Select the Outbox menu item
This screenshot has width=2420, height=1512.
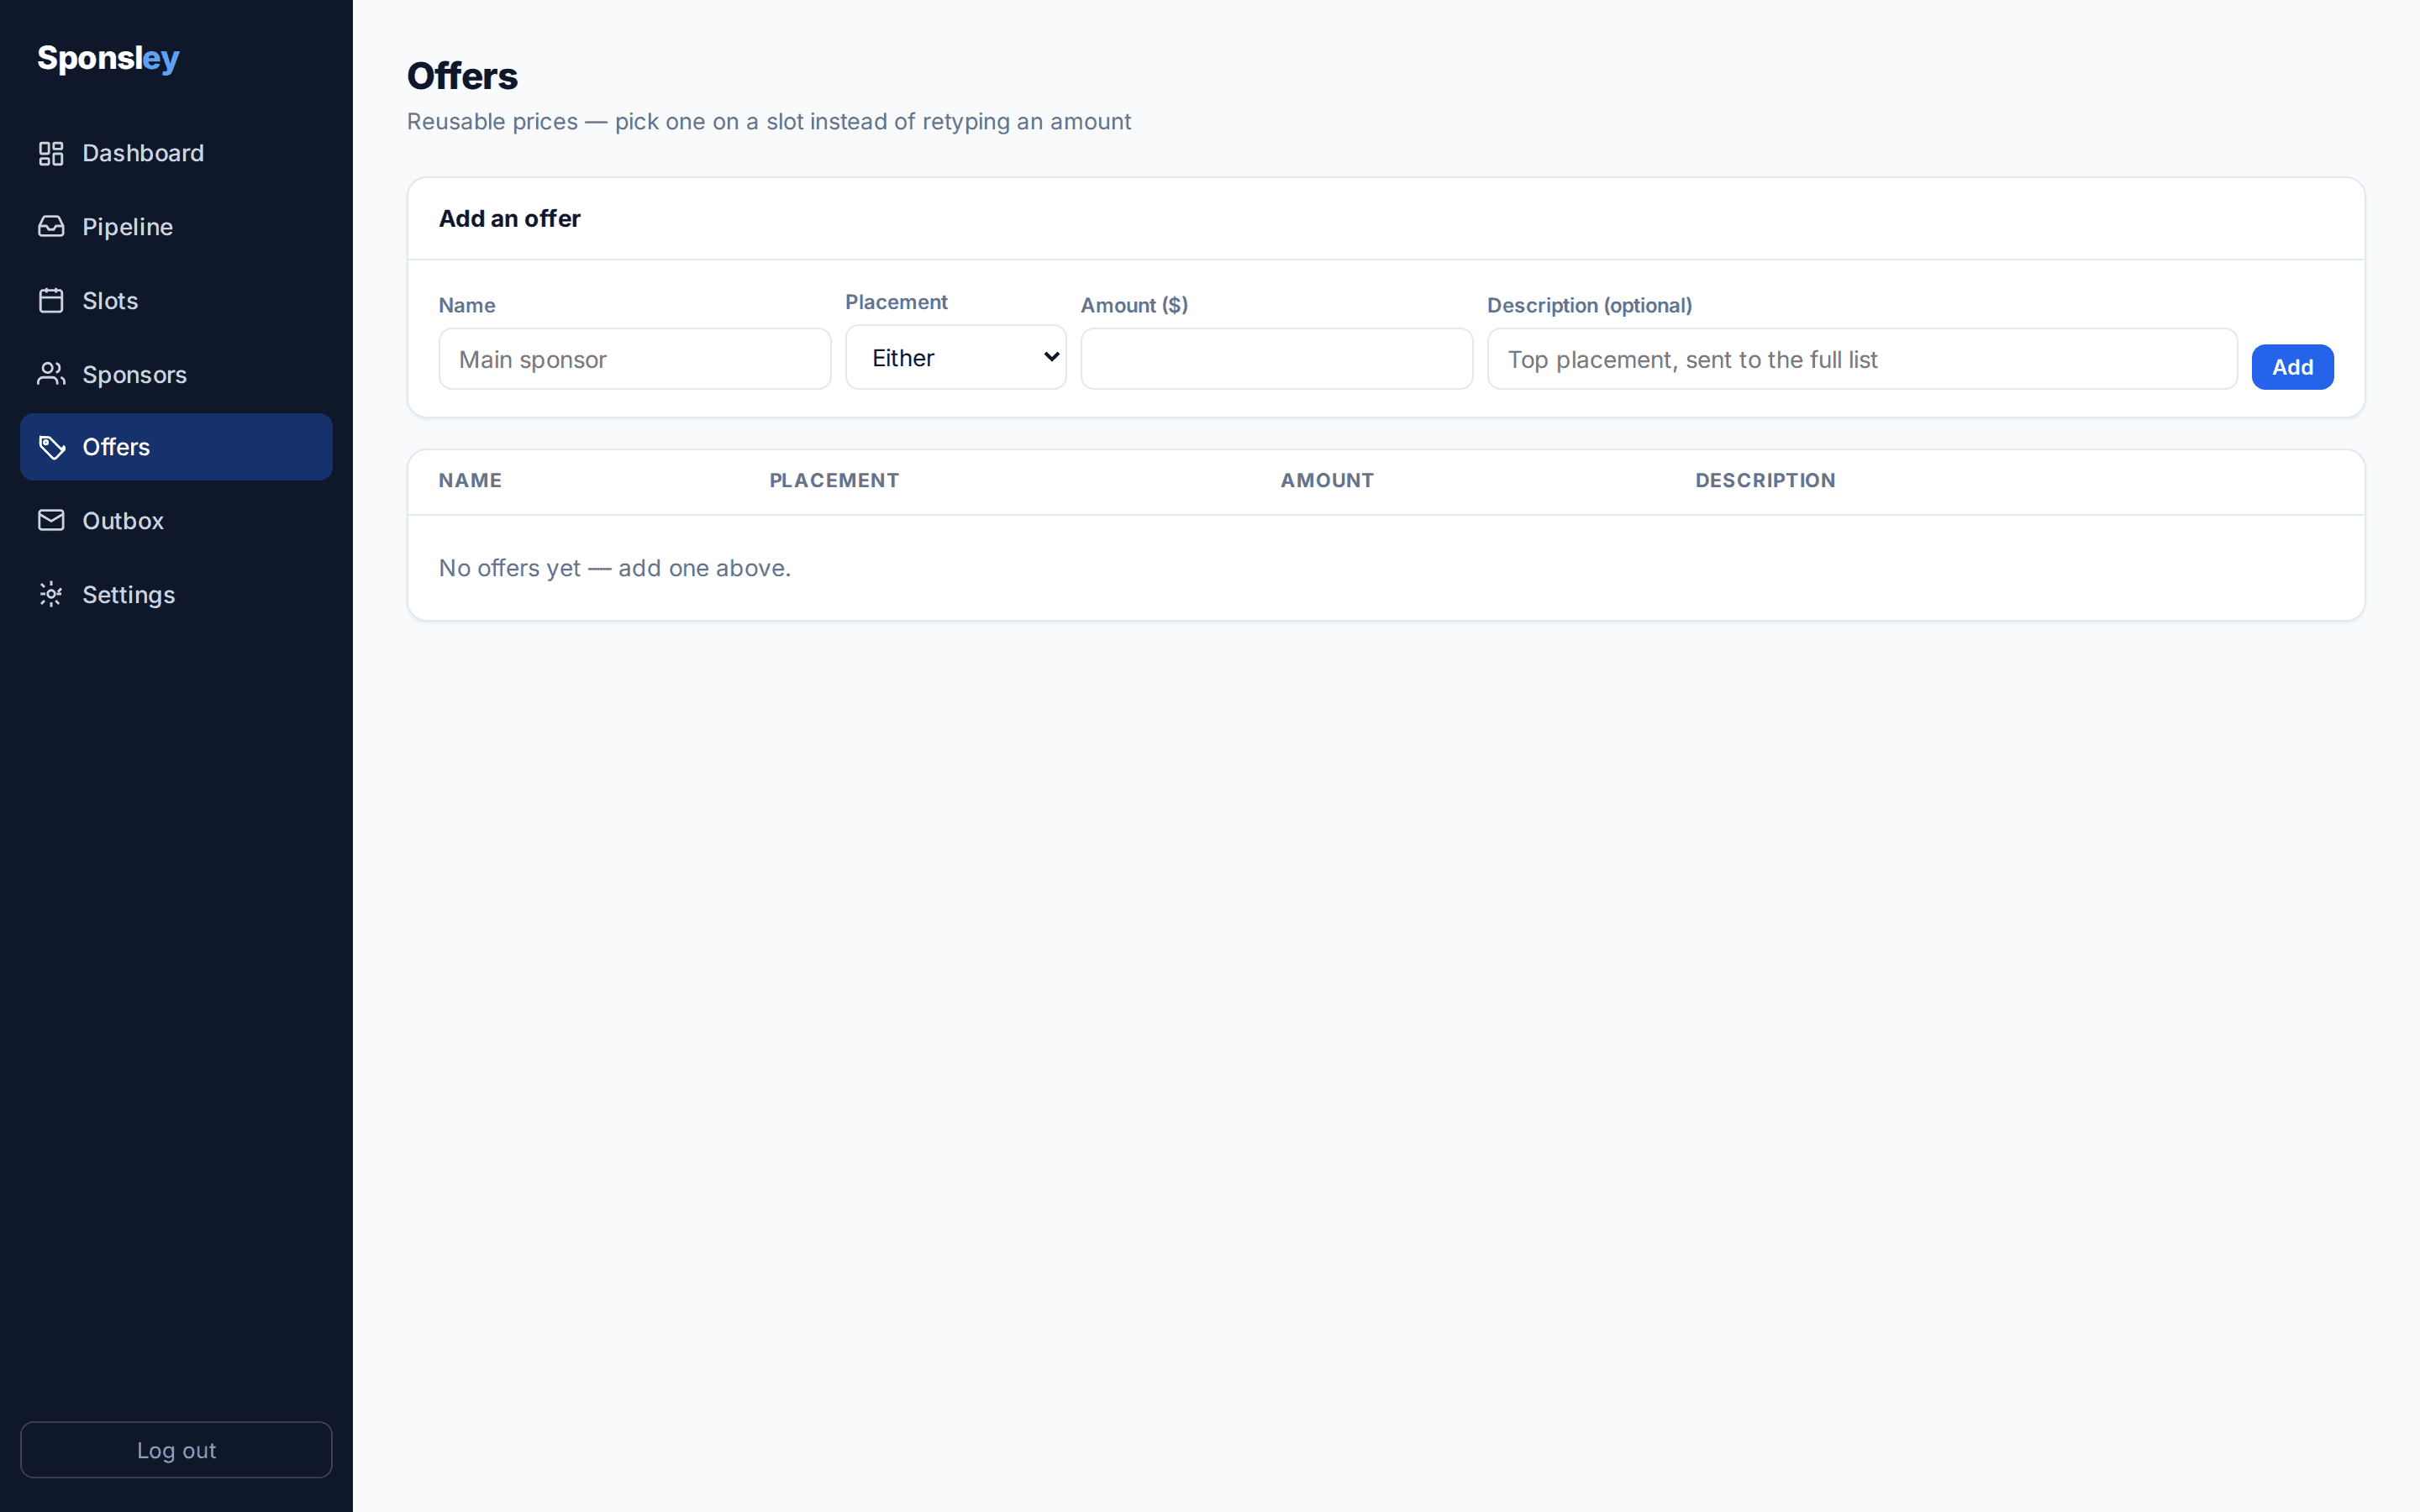[x=176, y=521]
